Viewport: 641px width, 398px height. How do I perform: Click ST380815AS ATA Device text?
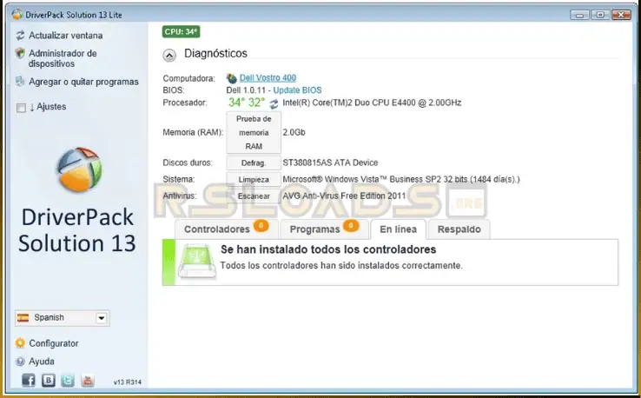330,163
